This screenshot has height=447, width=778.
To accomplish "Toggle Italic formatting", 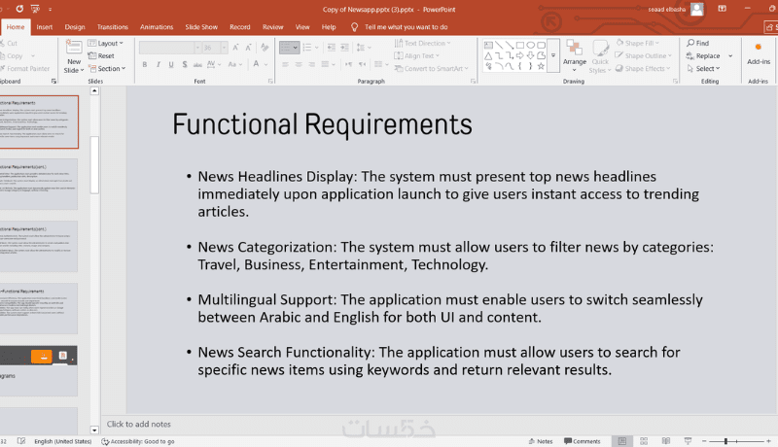I will point(158,64).
